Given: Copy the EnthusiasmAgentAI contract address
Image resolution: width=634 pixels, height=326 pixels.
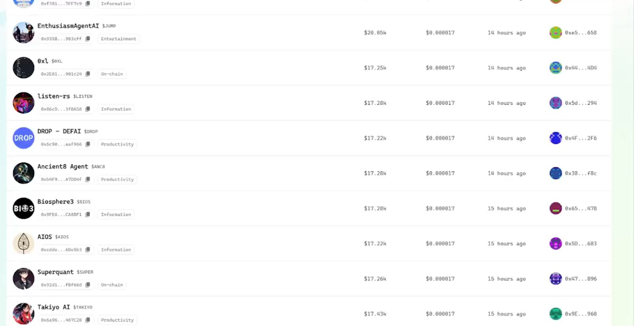Looking at the screenshot, I should [x=88, y=39].
